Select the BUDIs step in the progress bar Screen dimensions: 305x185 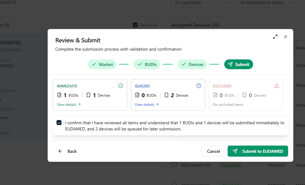coord(147,64)
